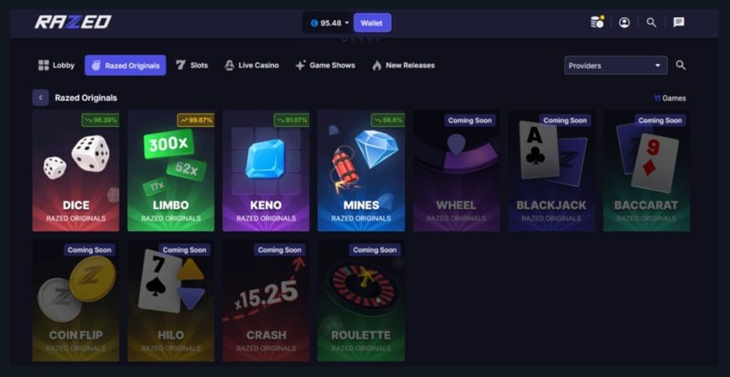Open the 95.48 balance currency dropdown
The width and height of the screenshot is (730, 377).
point(329,23)
